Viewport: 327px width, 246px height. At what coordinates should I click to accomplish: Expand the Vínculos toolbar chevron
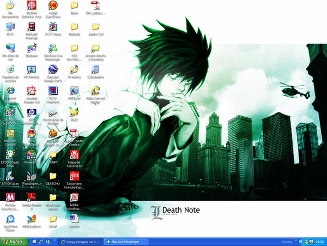click(x=296, y=241)
